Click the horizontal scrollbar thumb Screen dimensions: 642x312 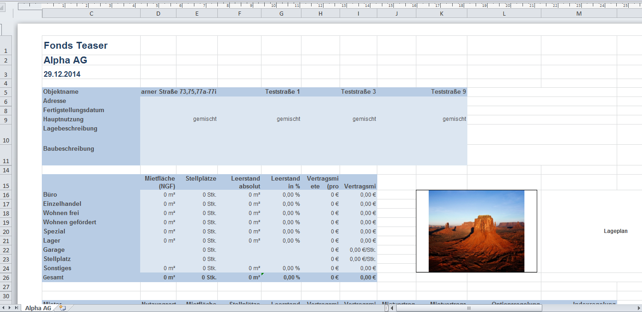point(469,308)
